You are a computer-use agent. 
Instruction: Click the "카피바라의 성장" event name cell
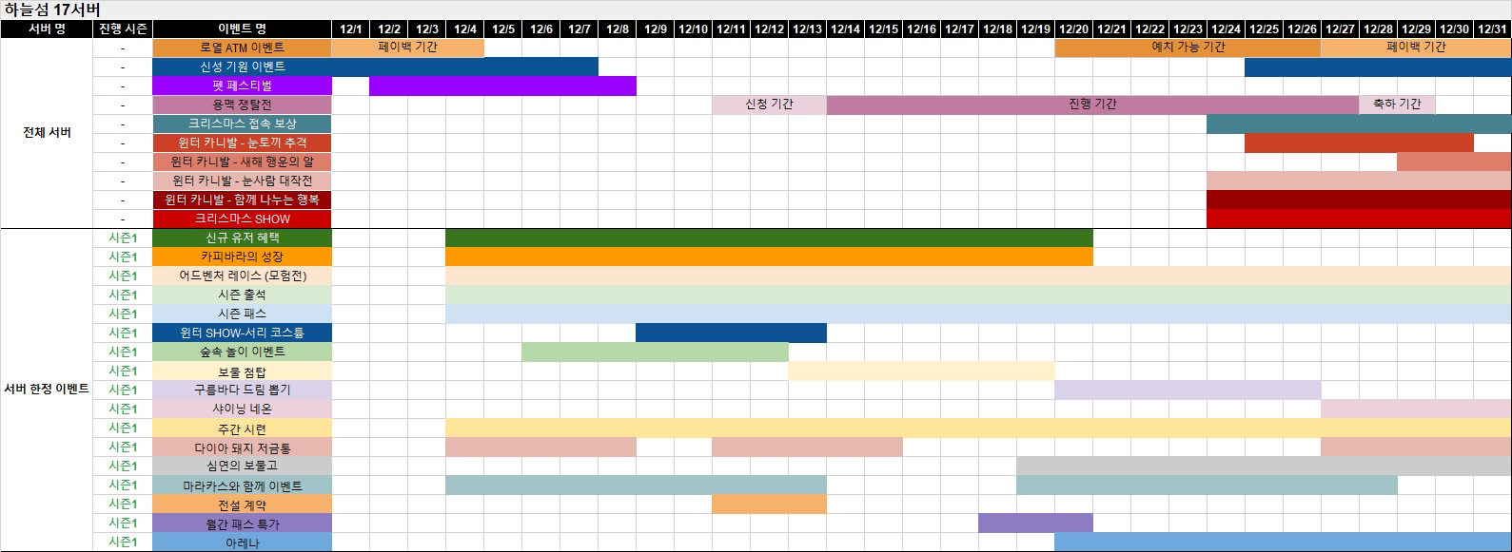(x=242, y=257)
